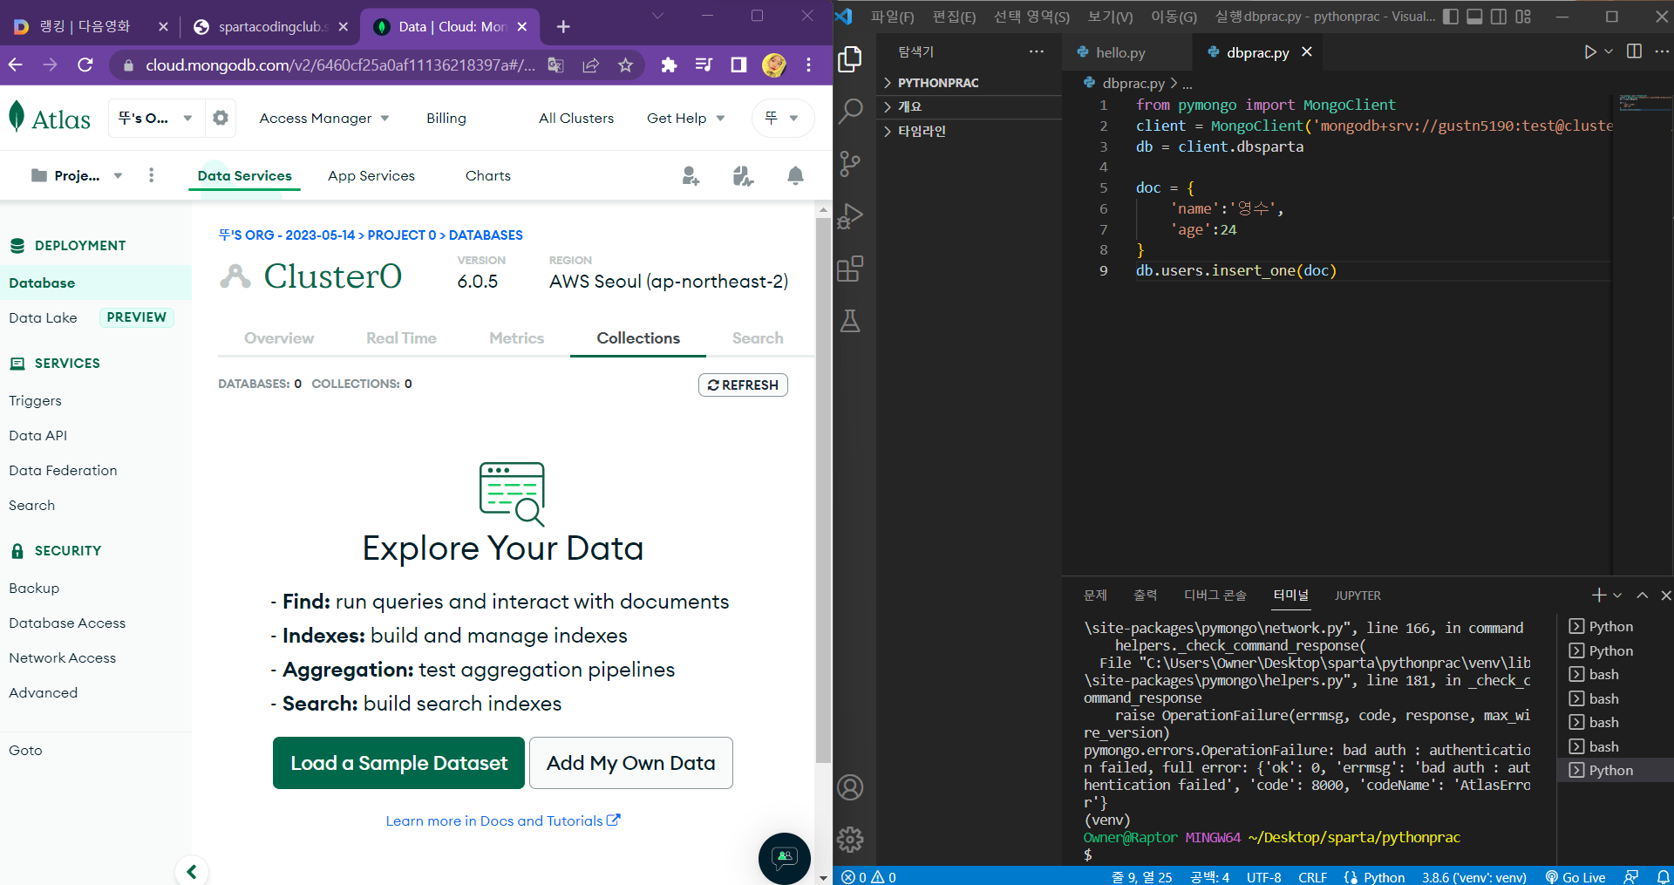Open the 파일(F) menu
1674x885 pixels.
[x=892, y=17]
